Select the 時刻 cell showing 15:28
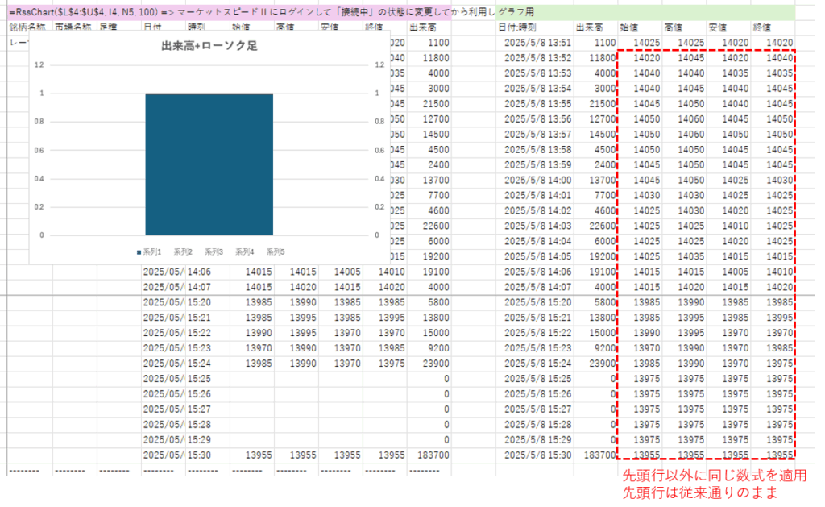825x507 pixels. point(207,424)
